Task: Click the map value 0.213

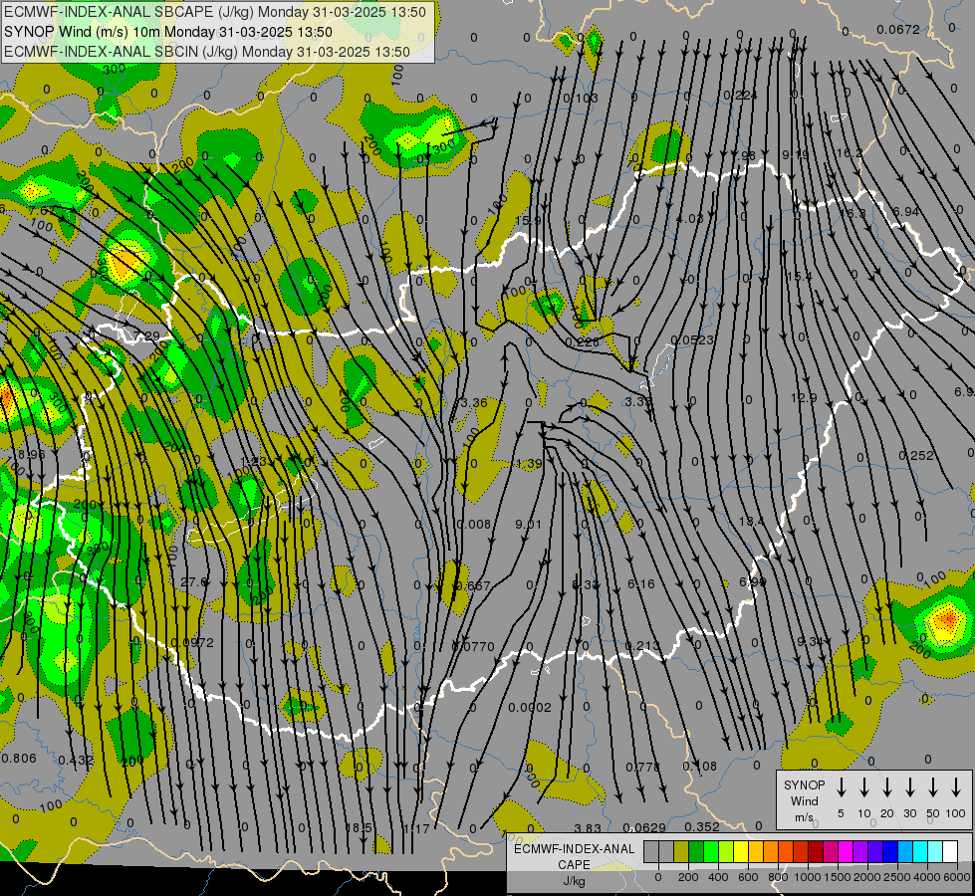Action: click(643, 646)
